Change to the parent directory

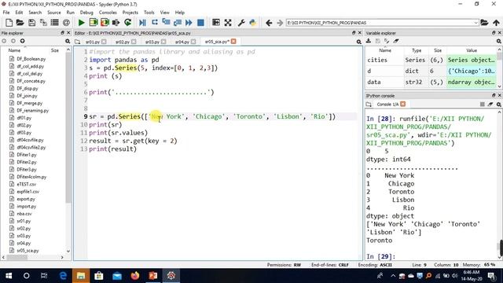pyautogui.click(x=496, y=23)
